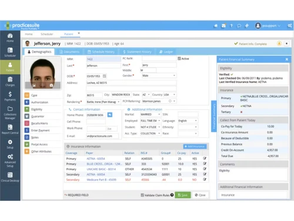This screenshot has height=221, width=294.
Task: Open the Other Attributes link
Action: point(41,151)
